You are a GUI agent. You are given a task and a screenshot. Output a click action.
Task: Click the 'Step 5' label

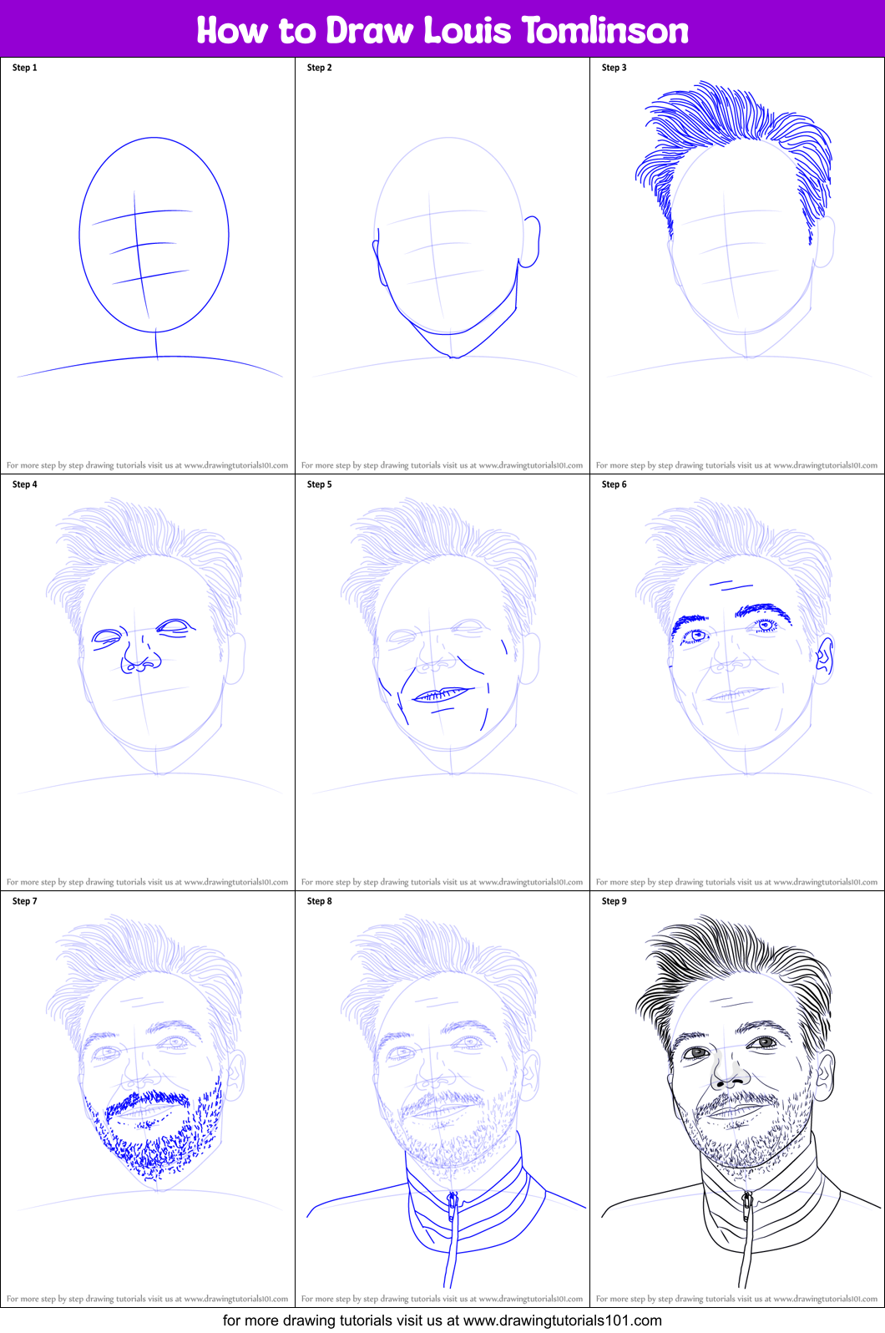[x=320, y=484]
